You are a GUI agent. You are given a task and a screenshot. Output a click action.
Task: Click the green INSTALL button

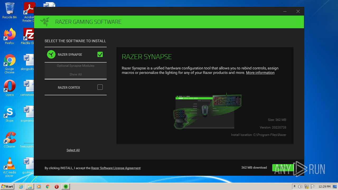(x=283, y=168)
